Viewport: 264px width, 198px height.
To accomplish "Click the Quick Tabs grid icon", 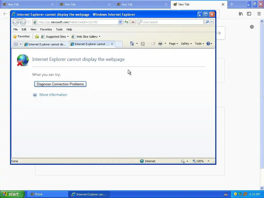I will click(x=16, y=44).
